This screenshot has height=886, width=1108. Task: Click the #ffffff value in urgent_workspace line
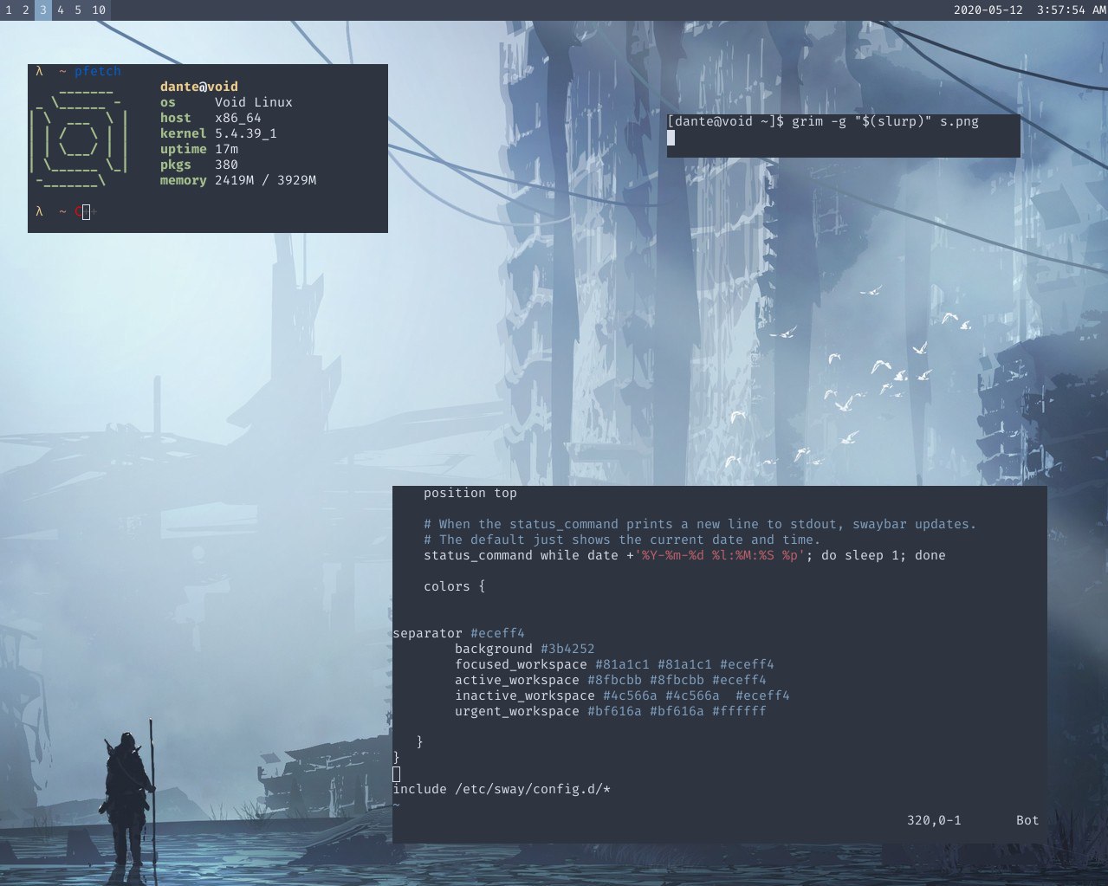tap(739, 711)
